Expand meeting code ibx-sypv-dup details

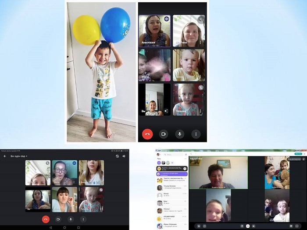19,156
